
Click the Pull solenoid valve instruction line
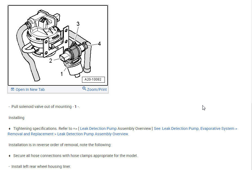click(44, 107)
